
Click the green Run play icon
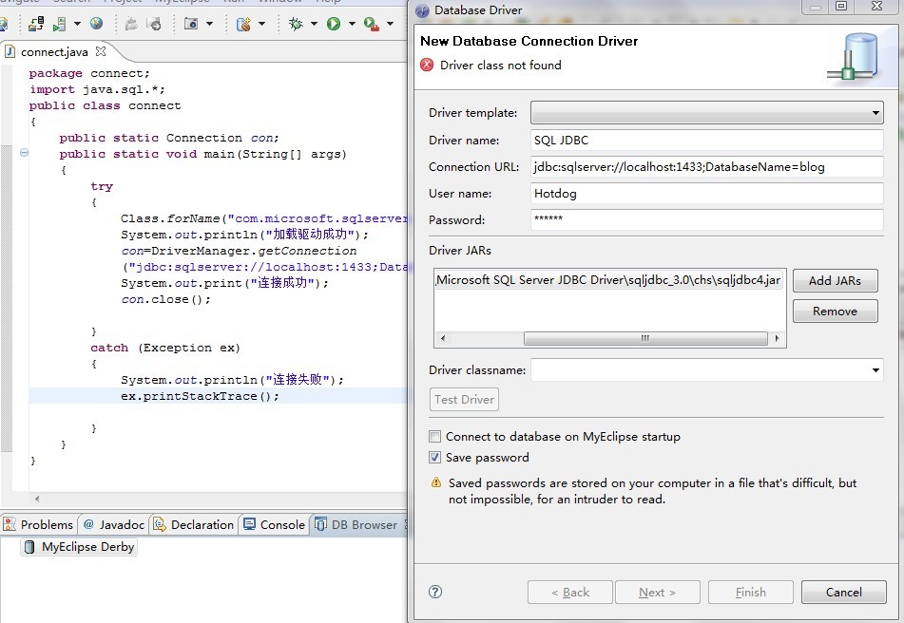(x=334, y=24)
